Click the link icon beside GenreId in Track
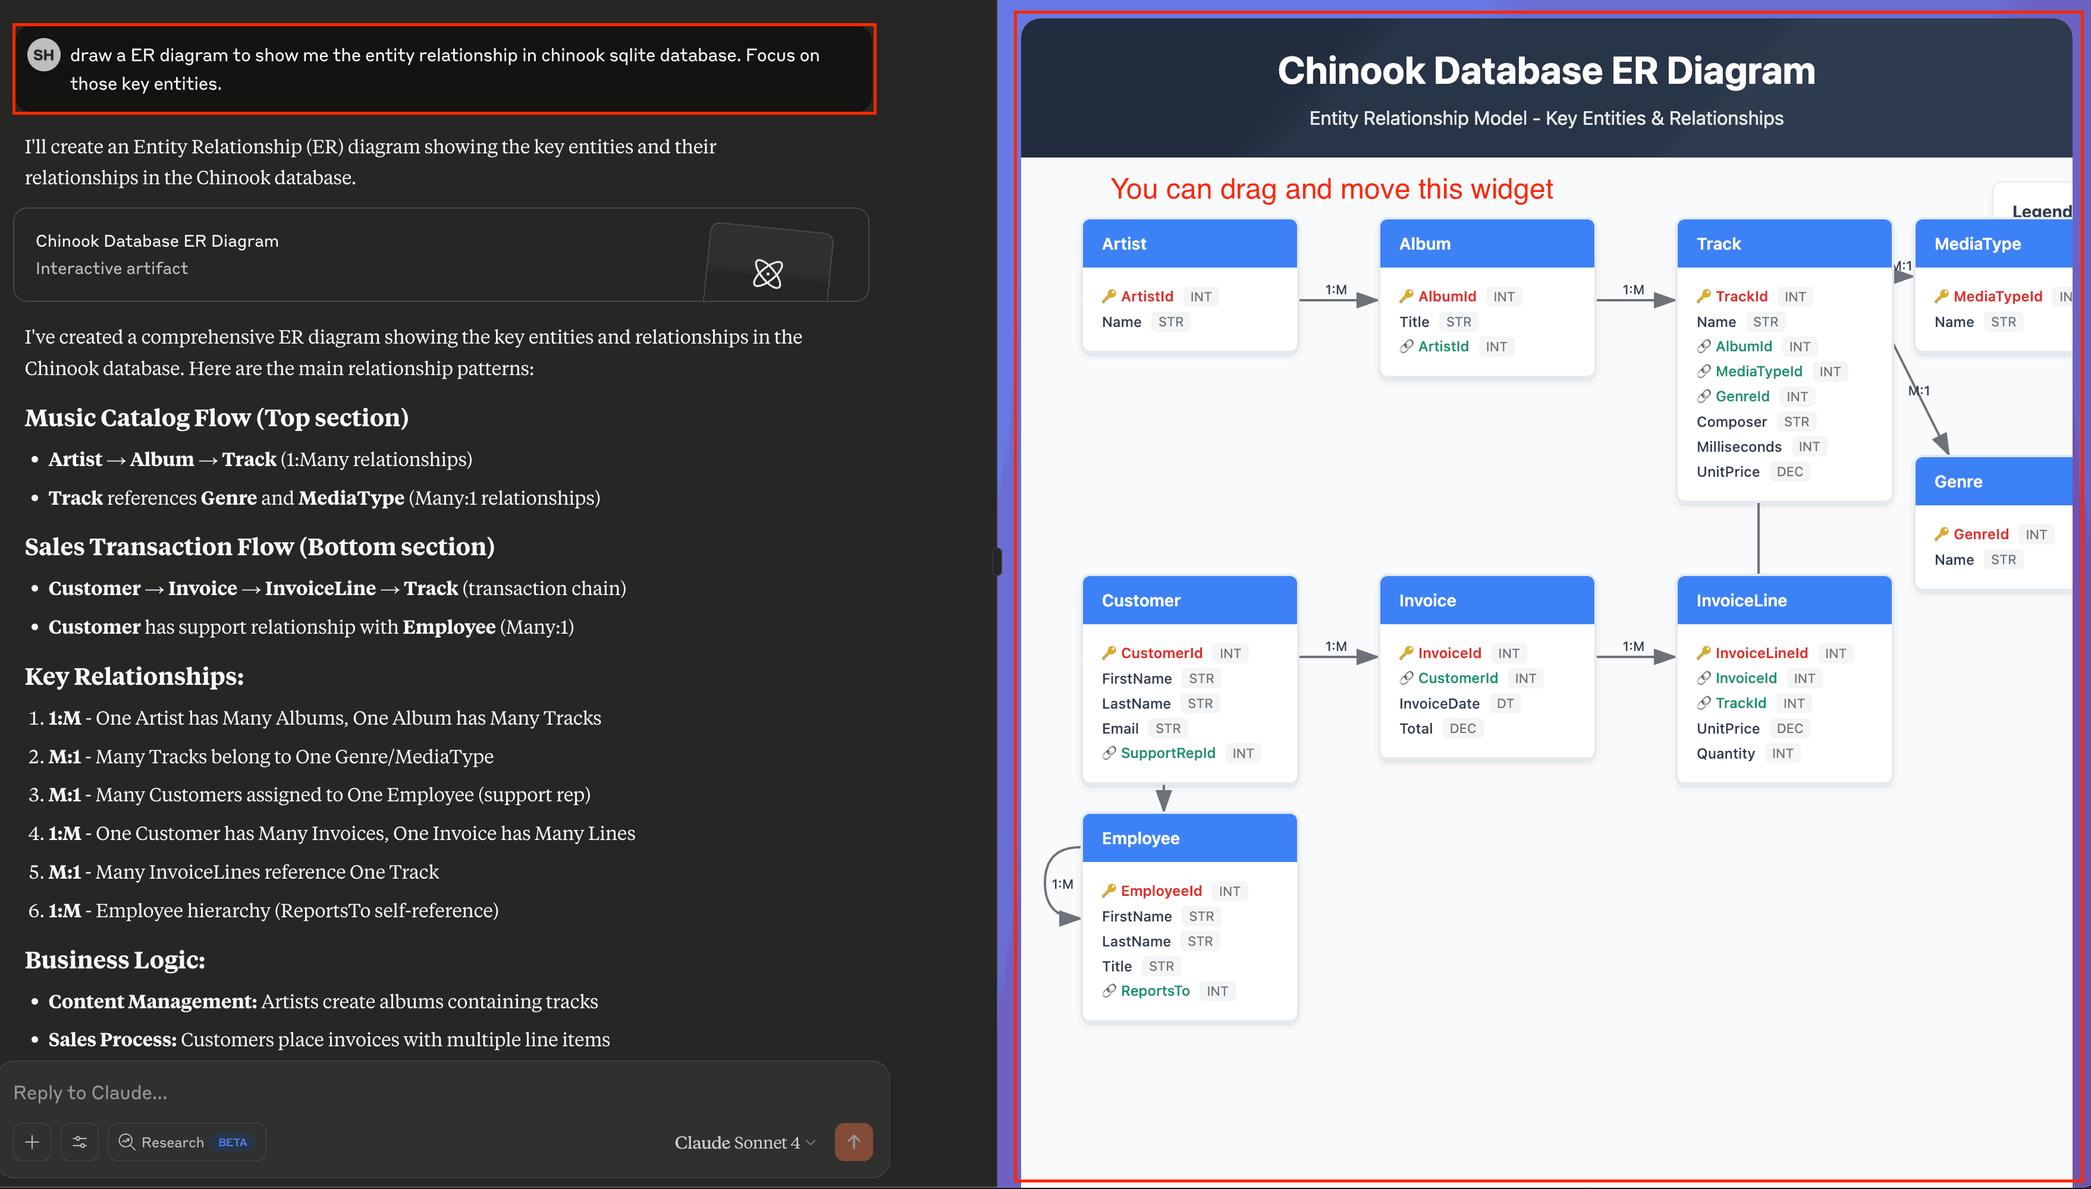The width and height of the screenshot is (2091, 1189). [1704, 396]
